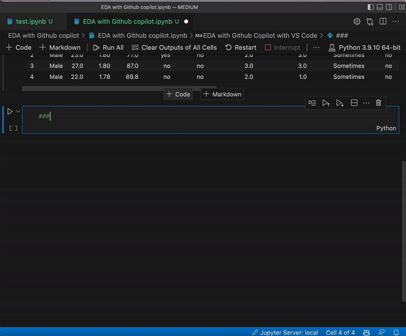Viewport: 406px width, 336px height.
Task: Click horizontal scrollbar under output table
Action: point(119,89)
